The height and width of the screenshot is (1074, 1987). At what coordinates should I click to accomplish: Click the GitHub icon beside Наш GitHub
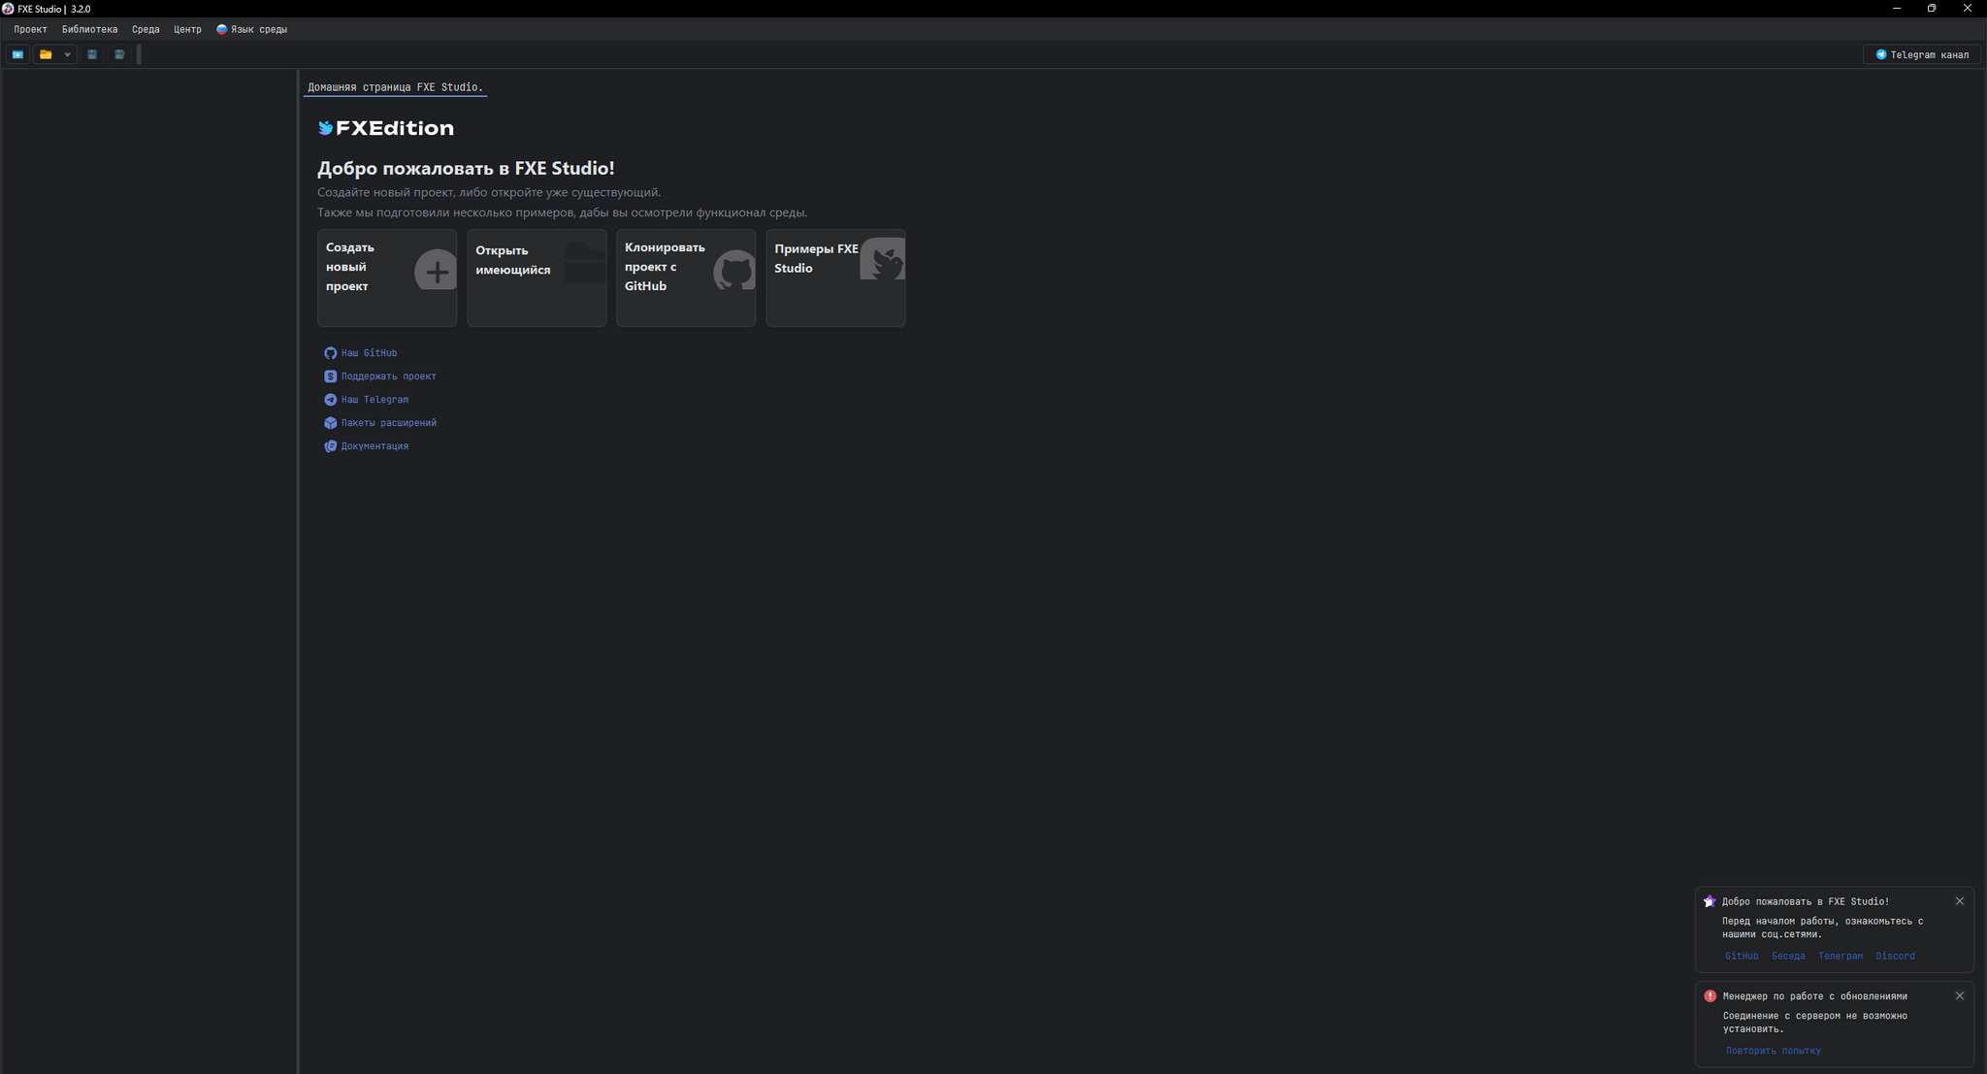click(330, 353)
